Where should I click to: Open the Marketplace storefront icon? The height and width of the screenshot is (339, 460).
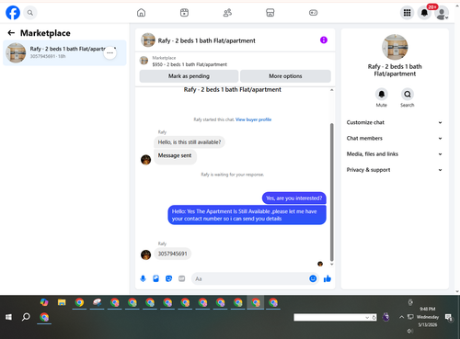270,13
